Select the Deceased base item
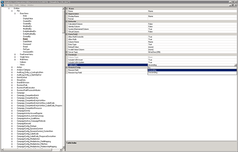238x152 pixels. tap(27, 44)
